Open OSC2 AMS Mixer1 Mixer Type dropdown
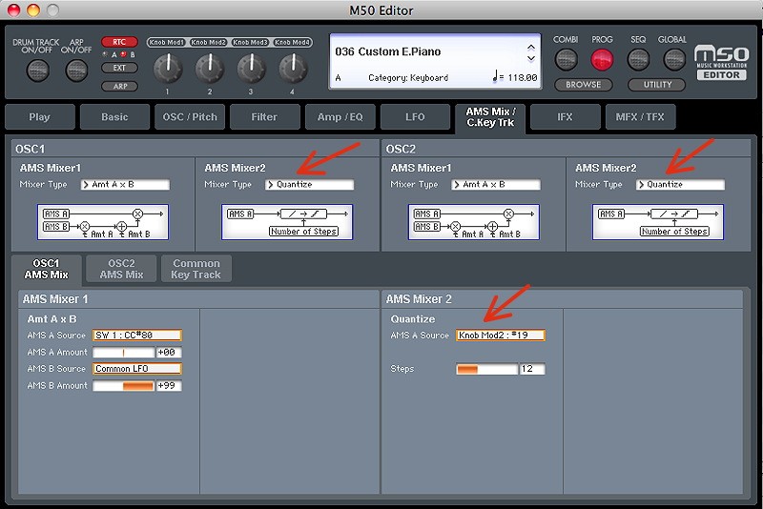Viewport: 763px width, 509px height. tap(496, 185)
